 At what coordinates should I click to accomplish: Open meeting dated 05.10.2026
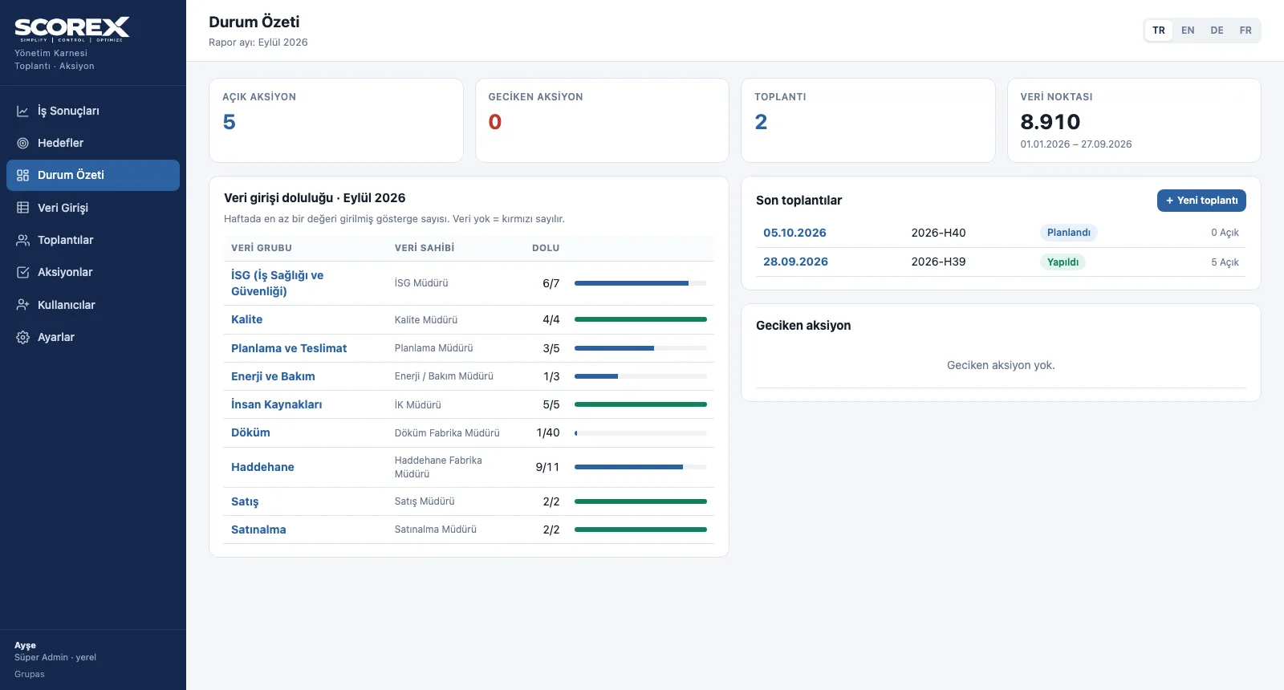tap(794, 233)
